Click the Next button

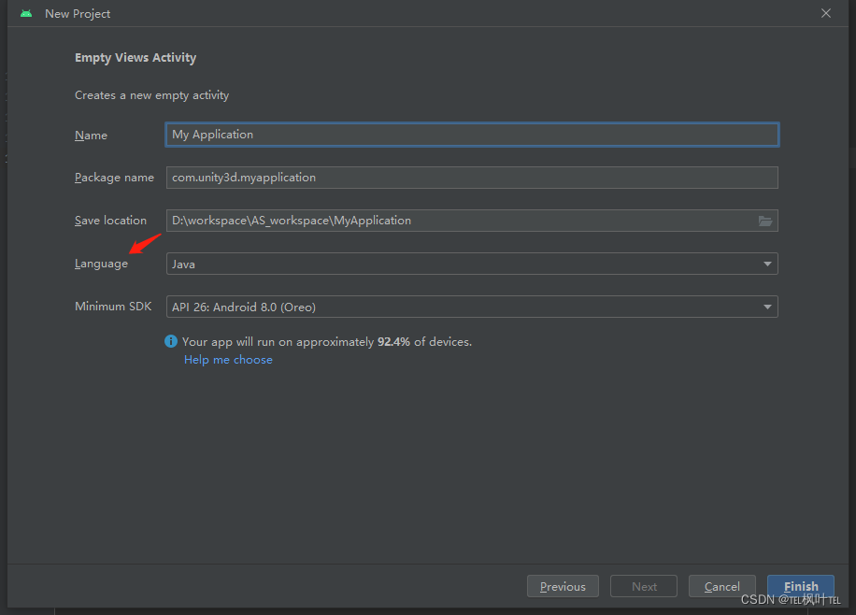click(644, 586)
